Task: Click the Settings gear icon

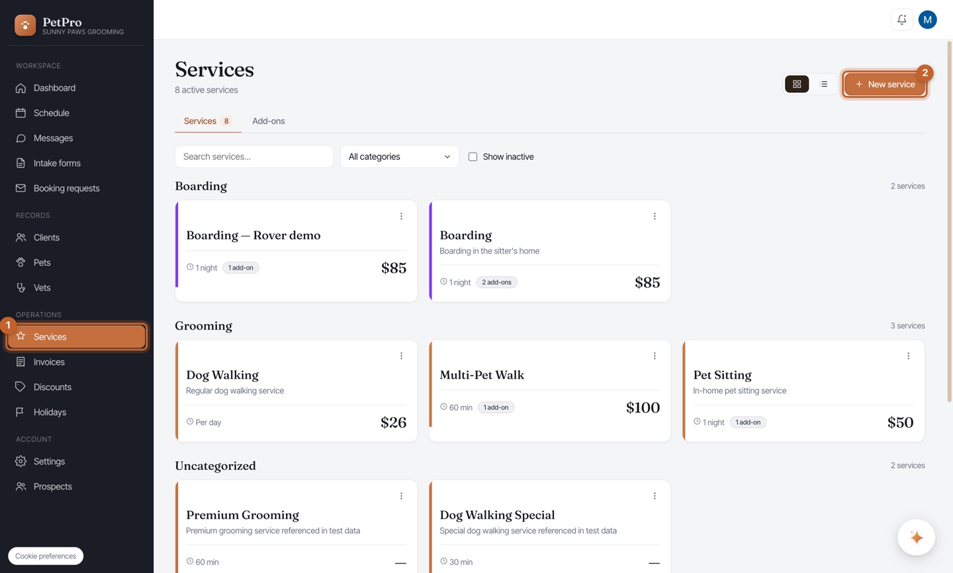Action: tap(21, 461)
